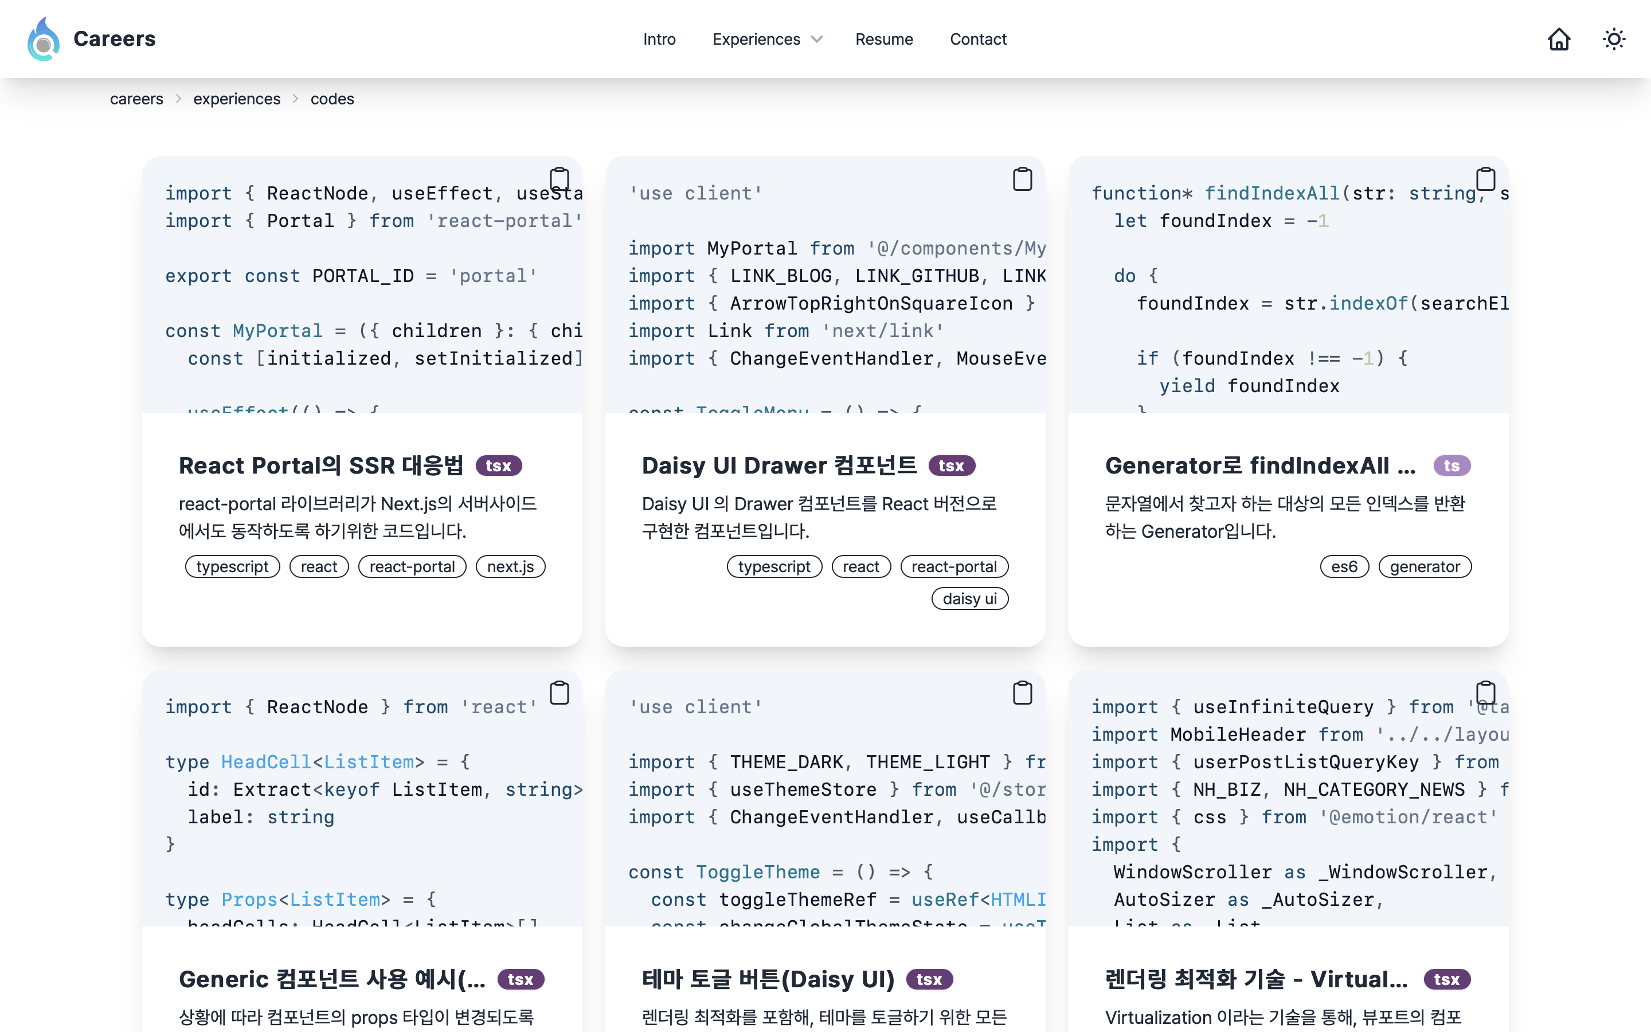Click tsx badge on Generic component card
Screen dimensions: 1651x1032
[x=521, y=979]
